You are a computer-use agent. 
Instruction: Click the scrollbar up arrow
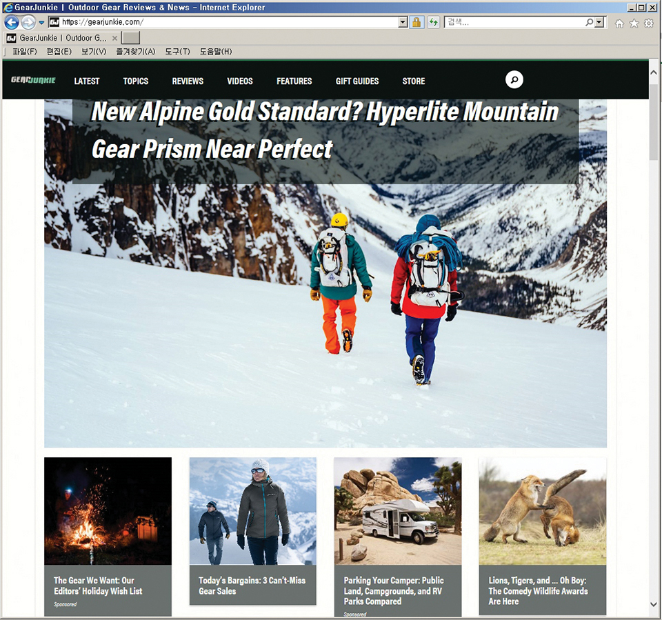pos(654,72)
